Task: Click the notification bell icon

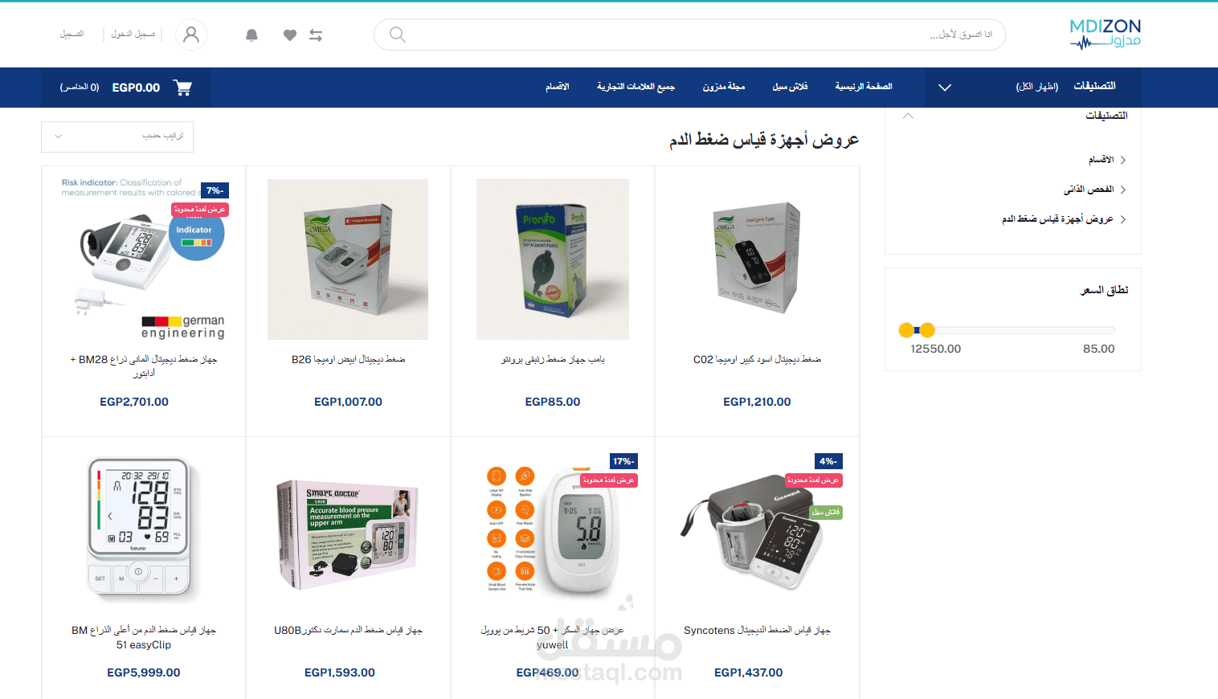Action: 251,35
